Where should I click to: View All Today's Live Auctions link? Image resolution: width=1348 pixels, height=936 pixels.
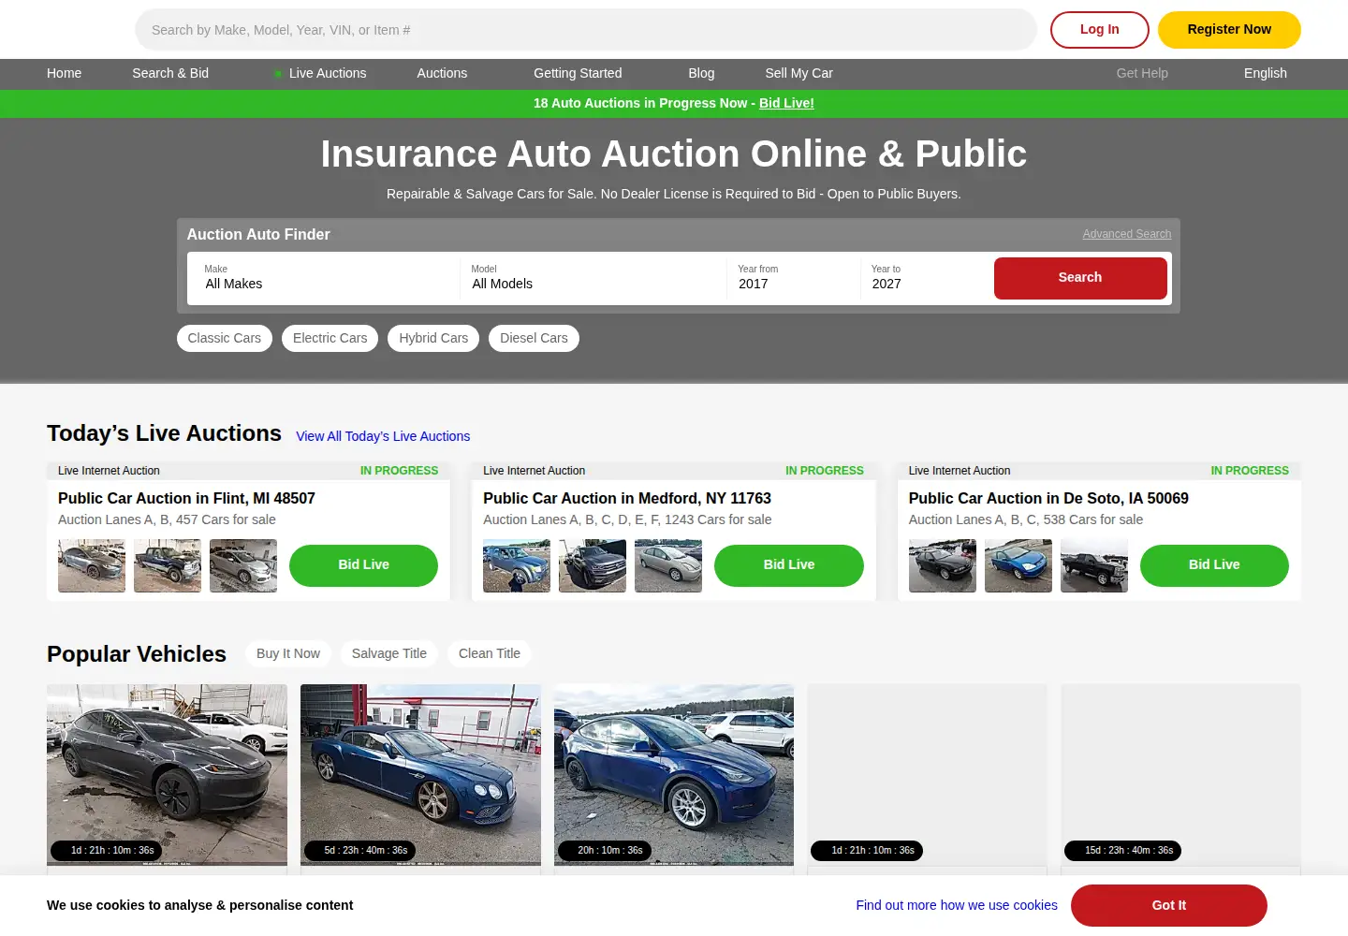tap(383, 436)
